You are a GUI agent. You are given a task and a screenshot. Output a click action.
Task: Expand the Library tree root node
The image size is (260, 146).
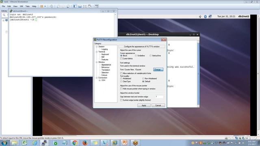pyautogui.click(x=3, y=21)
